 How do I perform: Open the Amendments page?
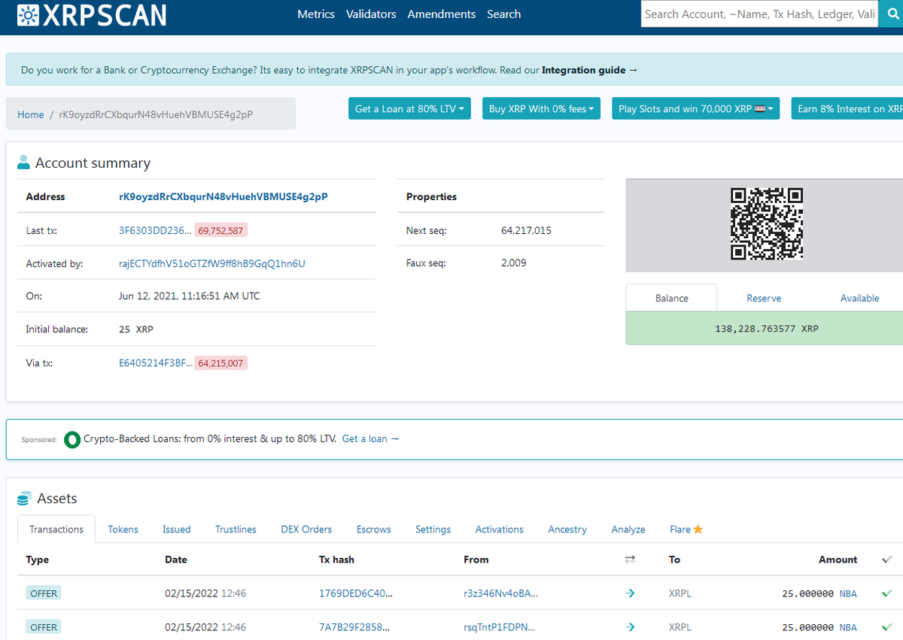point(442,14)
